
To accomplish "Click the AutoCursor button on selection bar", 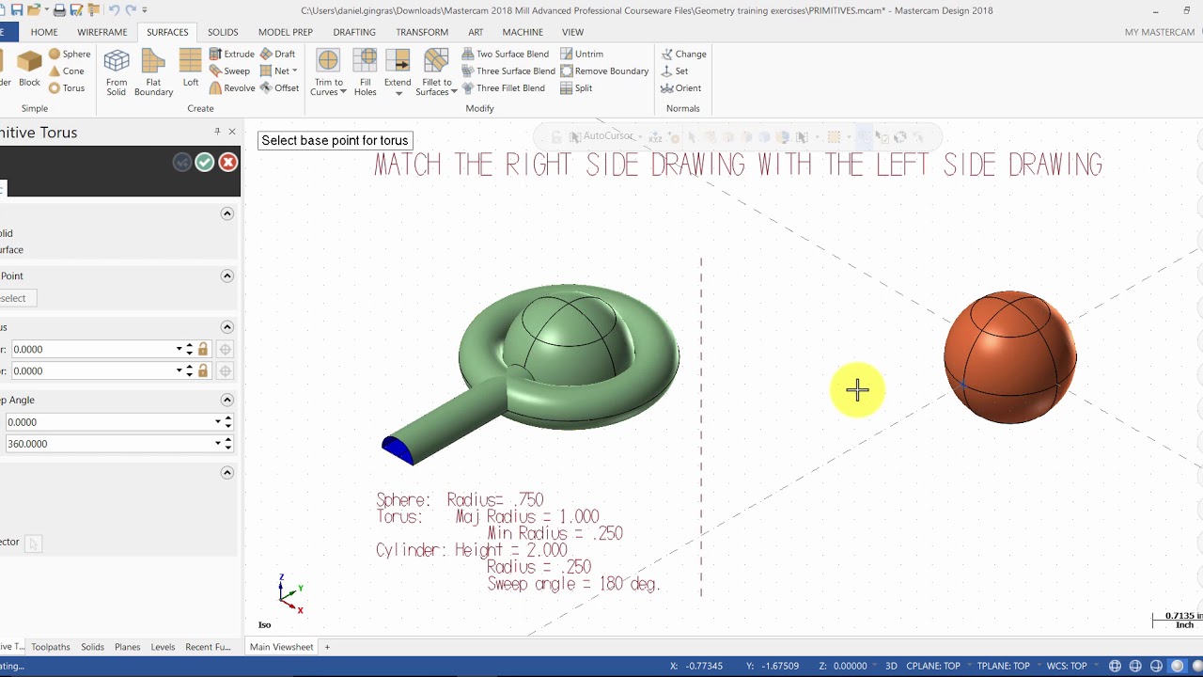I will 607,136.
